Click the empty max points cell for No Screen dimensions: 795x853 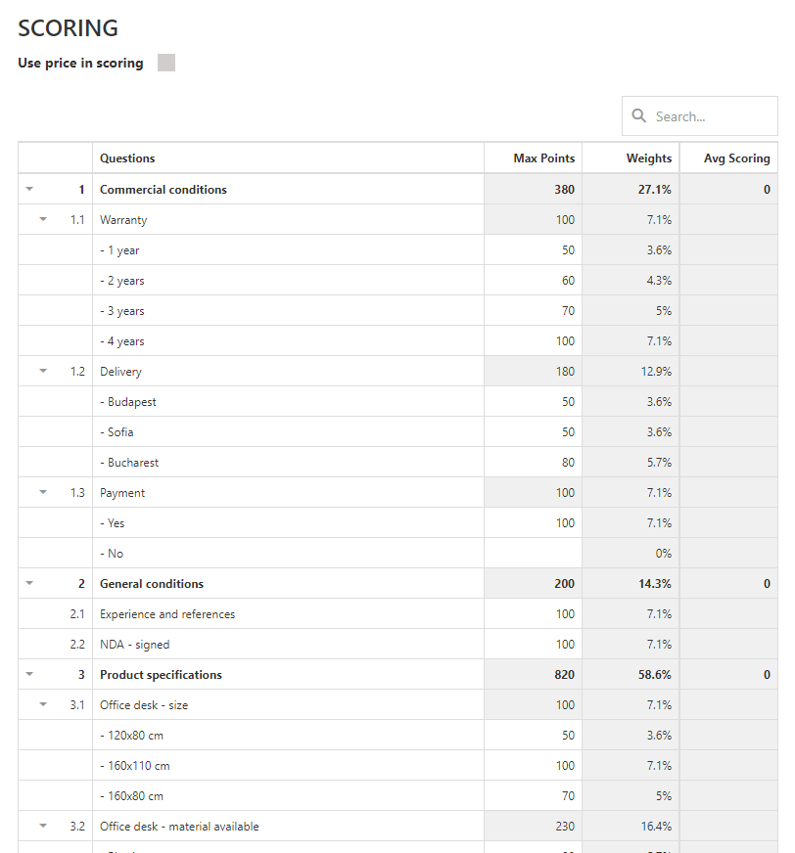pyautogui.click(x=534, y=553)
